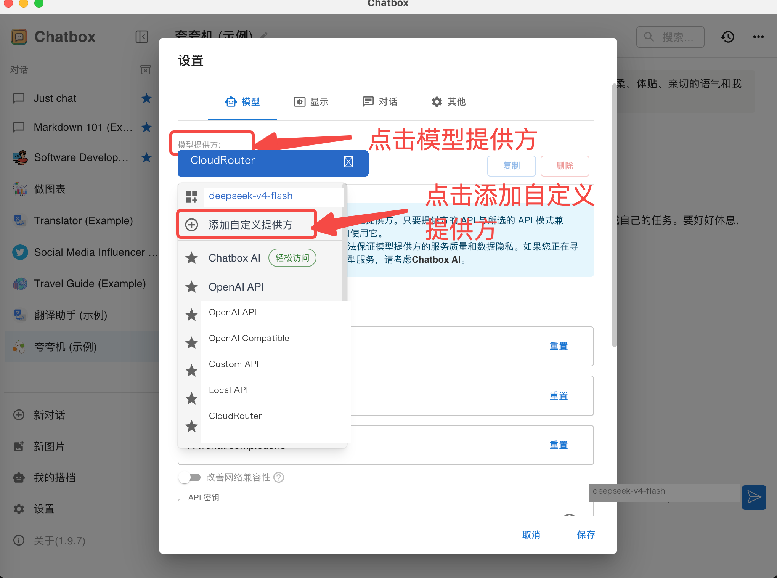Click the gear icon of 其他 tab

pyautogui.click(x=437, y=101)
